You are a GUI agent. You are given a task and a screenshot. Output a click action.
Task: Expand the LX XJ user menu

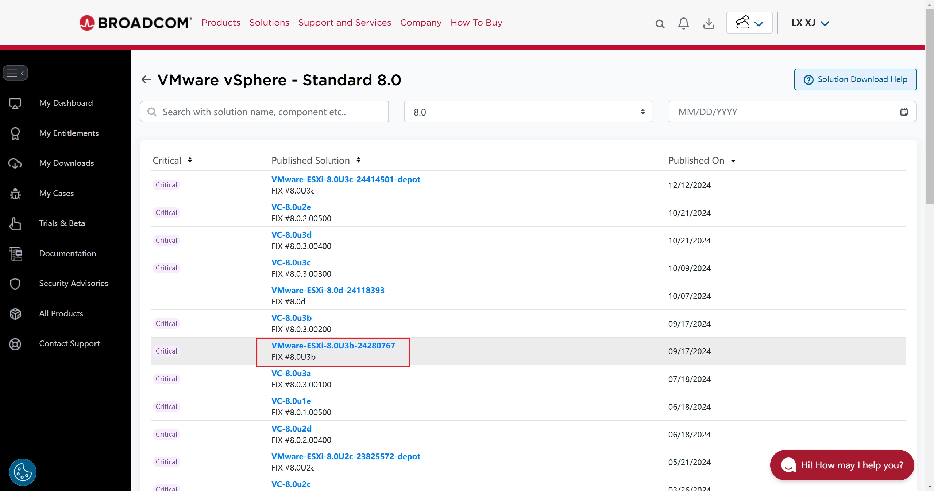(810, 23)
